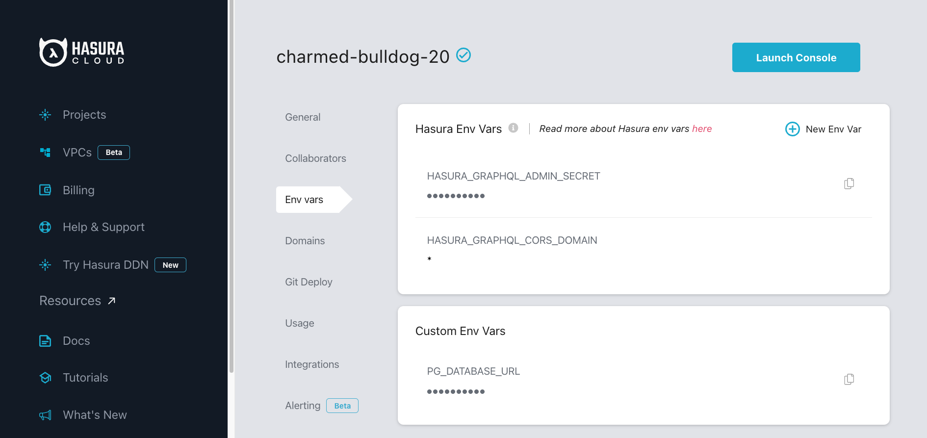This screenshot has height=438, width=927.
Task: Click the Hasura Cloud logo
Action: [81, 52]
